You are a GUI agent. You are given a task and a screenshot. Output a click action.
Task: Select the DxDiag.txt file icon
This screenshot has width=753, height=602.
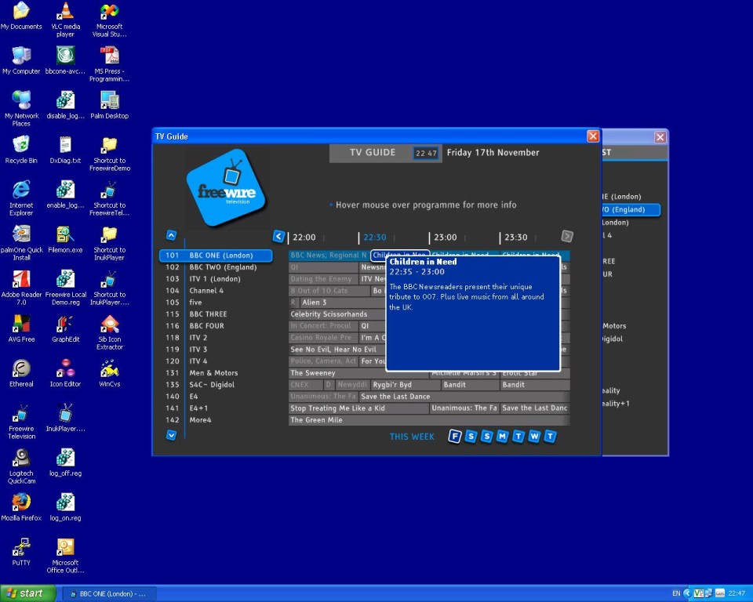tap(65, 150)
